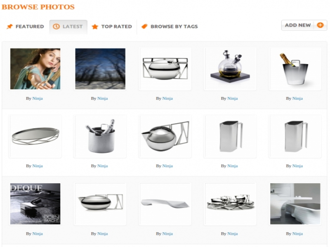The image size is (330, 247).
Task: Click the tag icon beside Browse By Tags
Action: tap(144, 26)
